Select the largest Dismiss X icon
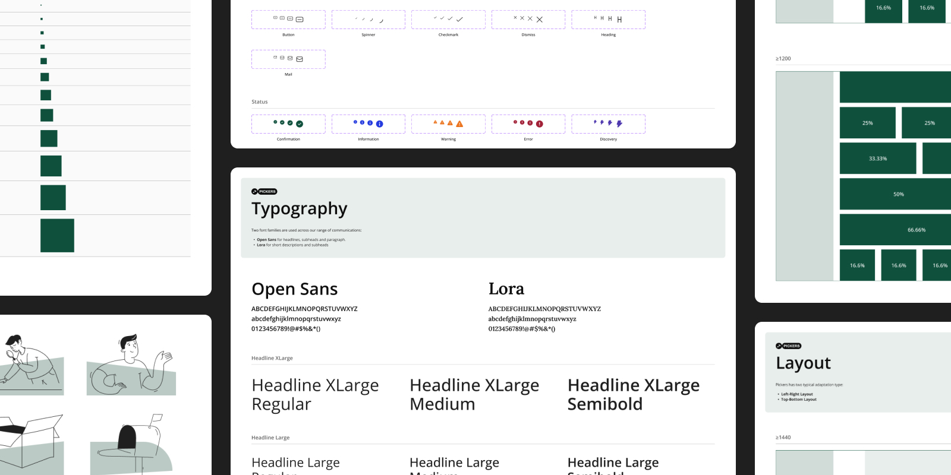The image size is (951, 475). (x=540, y=20)
